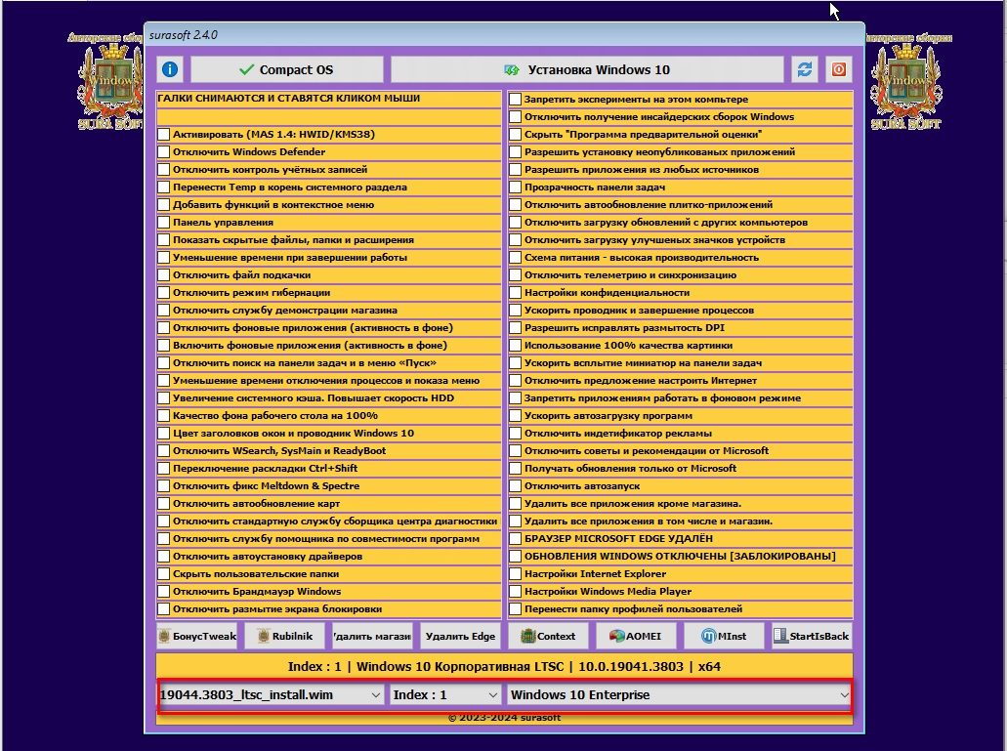Check Настройки Internet Explorer
This screenshot has height=751, width=1007.
tap(515, 574)
